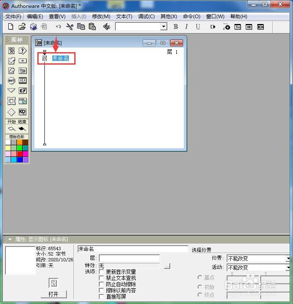Viewport: 293px width, 304px height.
Task: Pick the white Start flag
Action: click(12, 129)
